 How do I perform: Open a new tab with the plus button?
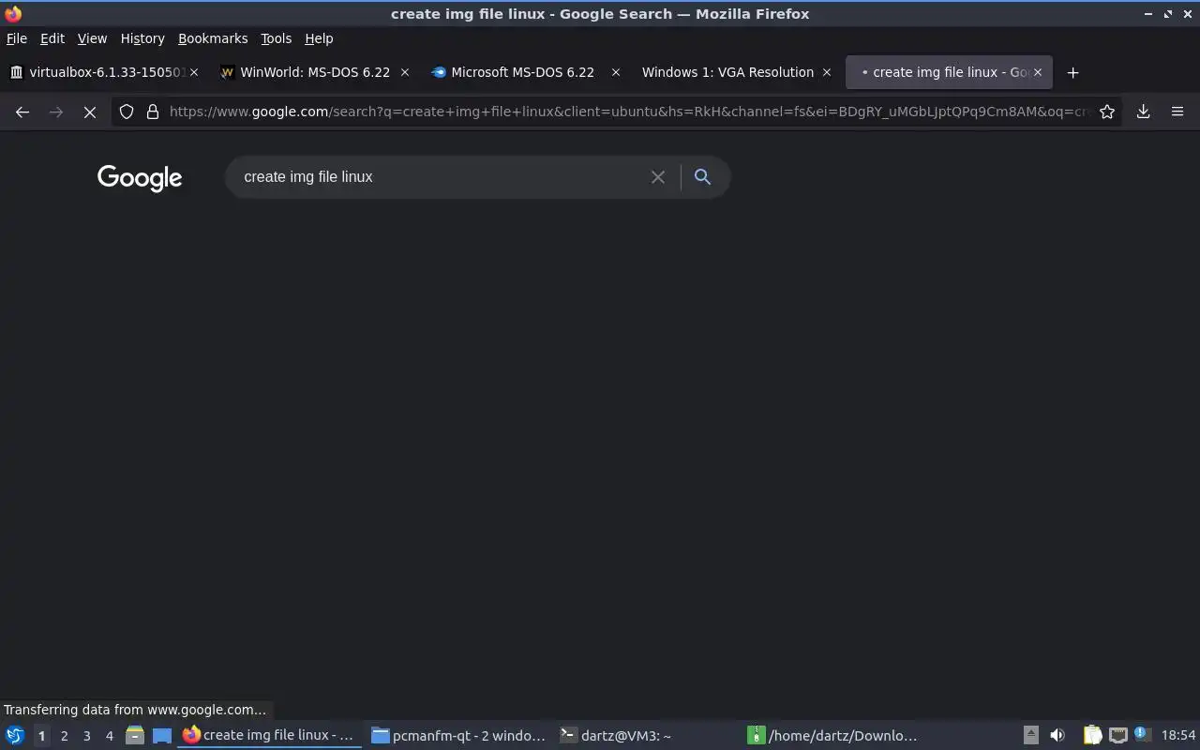click(1073, 72)
